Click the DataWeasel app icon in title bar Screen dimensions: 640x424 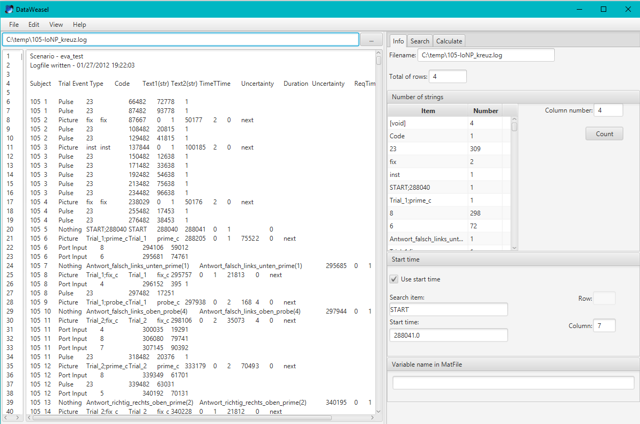tap(9, 9)
